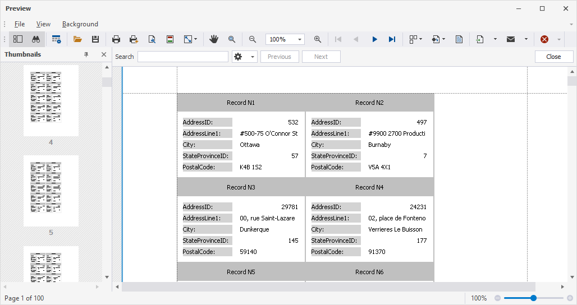Go to next page arrow
Viewport: 577px width, 305px height.
374,39
